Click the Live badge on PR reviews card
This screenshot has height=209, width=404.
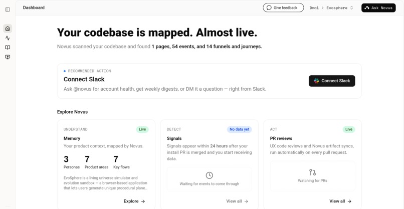349,129
